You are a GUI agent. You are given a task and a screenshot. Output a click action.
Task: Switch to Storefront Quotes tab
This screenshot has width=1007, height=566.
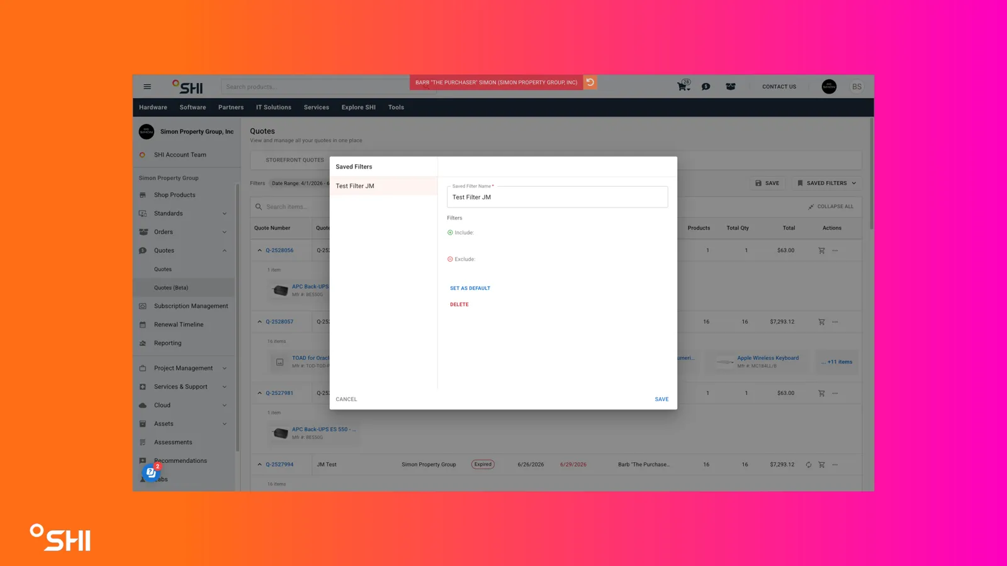(x=295, y=160)
